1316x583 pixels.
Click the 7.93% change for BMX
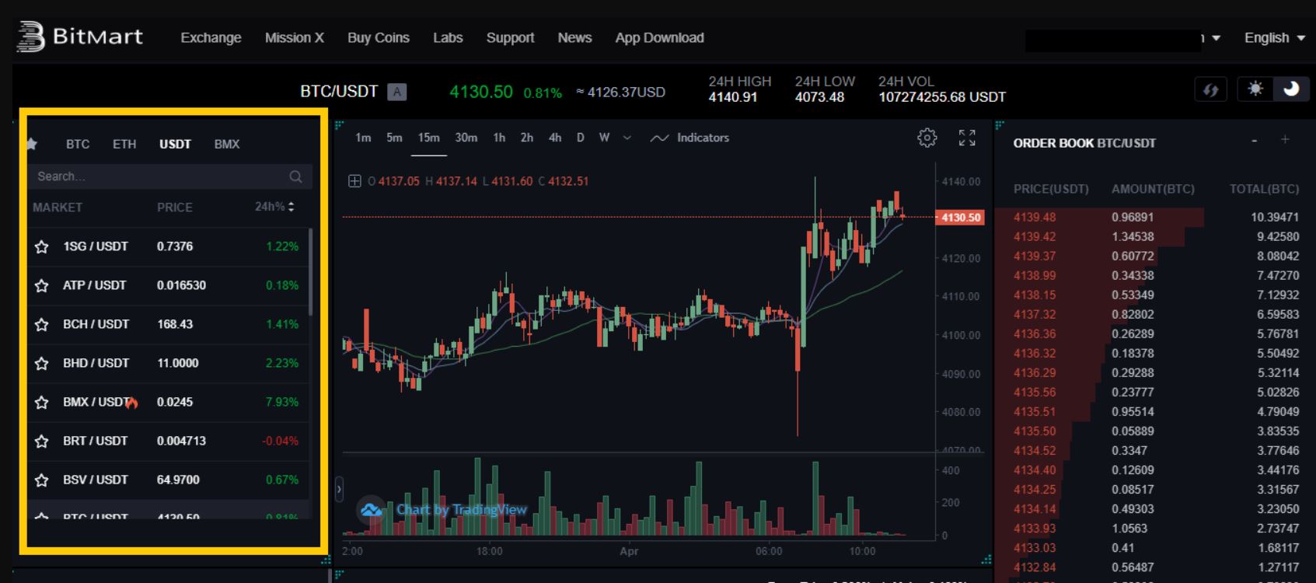point(281,402)
